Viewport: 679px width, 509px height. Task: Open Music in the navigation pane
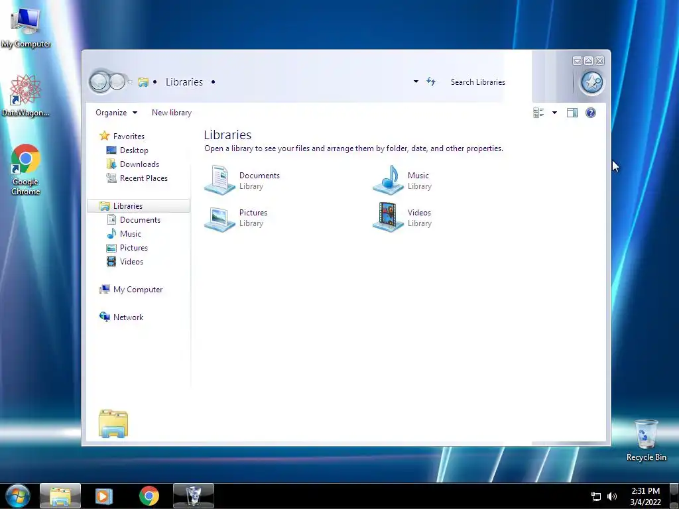[x=131, y=234]
